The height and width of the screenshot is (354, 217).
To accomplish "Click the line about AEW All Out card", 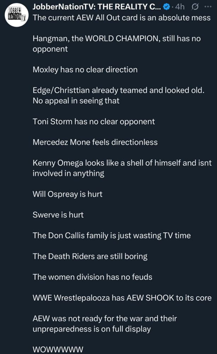I will click(x=121, y=17).
